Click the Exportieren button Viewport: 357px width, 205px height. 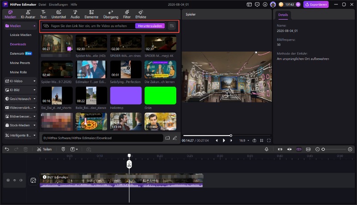(x=316, y=4)
